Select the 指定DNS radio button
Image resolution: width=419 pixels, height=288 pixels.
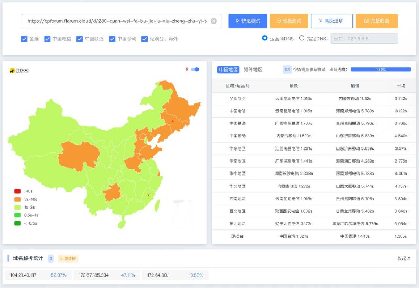click(302, 38)
